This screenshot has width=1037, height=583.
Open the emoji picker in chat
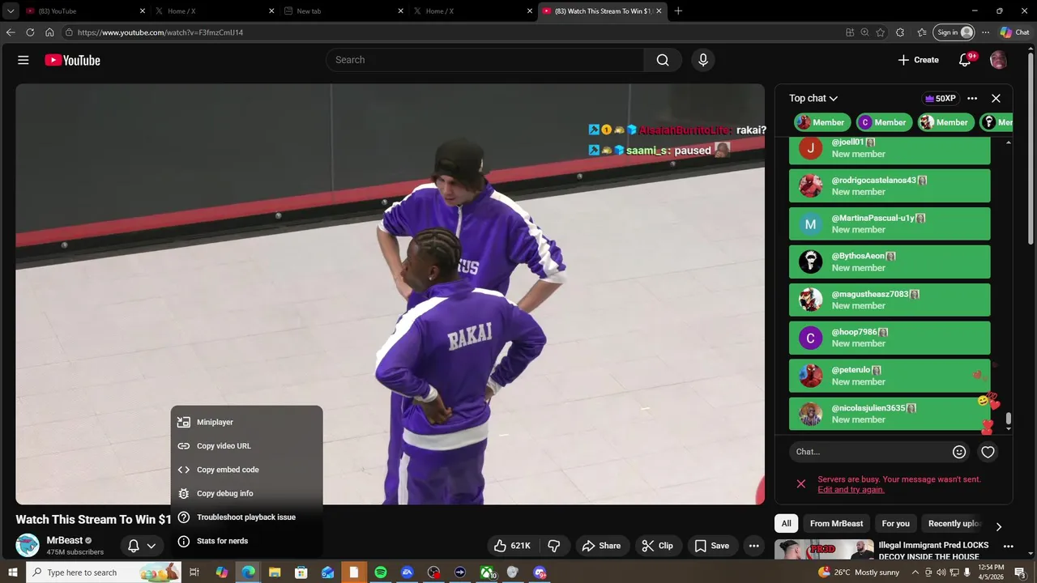[959, 452]
